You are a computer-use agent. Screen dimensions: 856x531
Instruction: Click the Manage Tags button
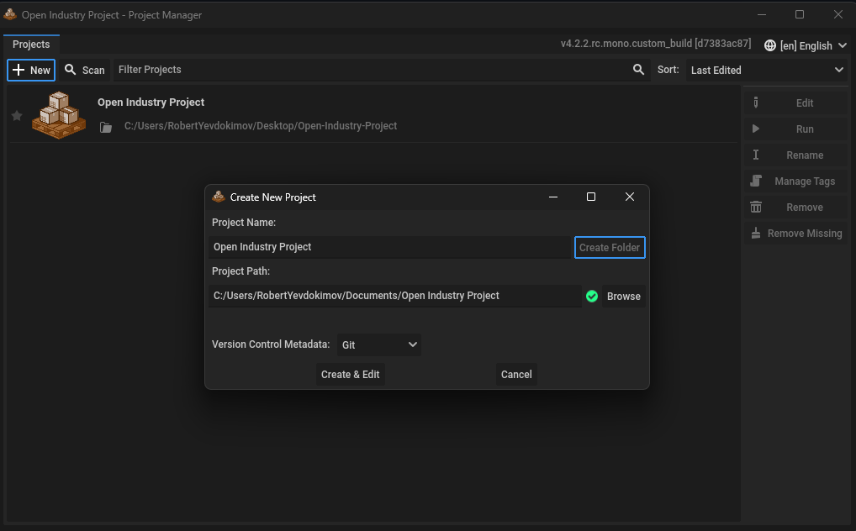pos(796,181)
